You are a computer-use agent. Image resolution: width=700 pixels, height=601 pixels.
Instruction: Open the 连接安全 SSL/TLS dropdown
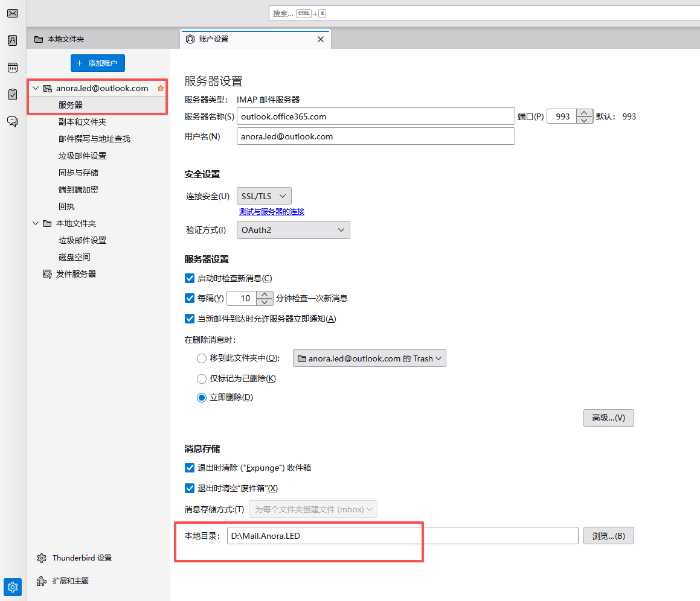[264, 196]
